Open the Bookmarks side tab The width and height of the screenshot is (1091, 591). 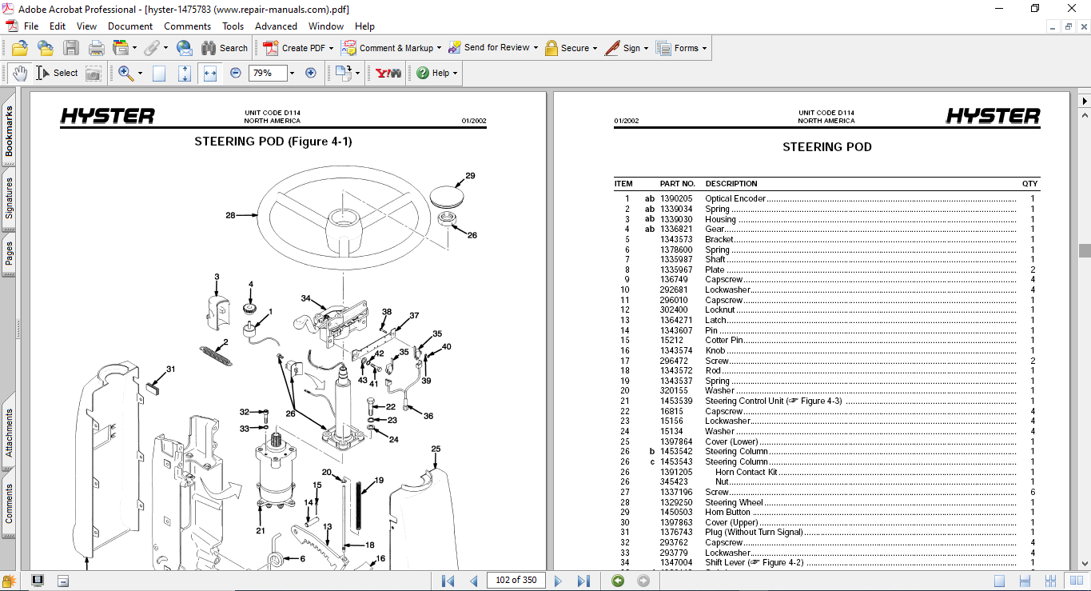point(9,132)
